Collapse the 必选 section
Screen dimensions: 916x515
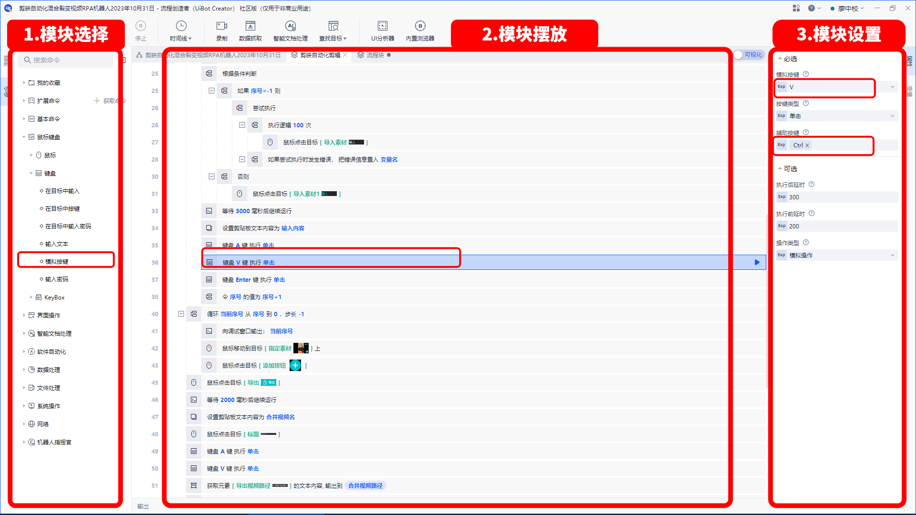(780, 59)
